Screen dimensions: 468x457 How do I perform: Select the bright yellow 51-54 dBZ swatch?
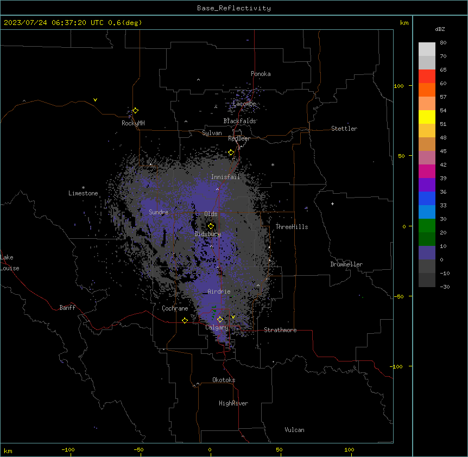[427, 117]
